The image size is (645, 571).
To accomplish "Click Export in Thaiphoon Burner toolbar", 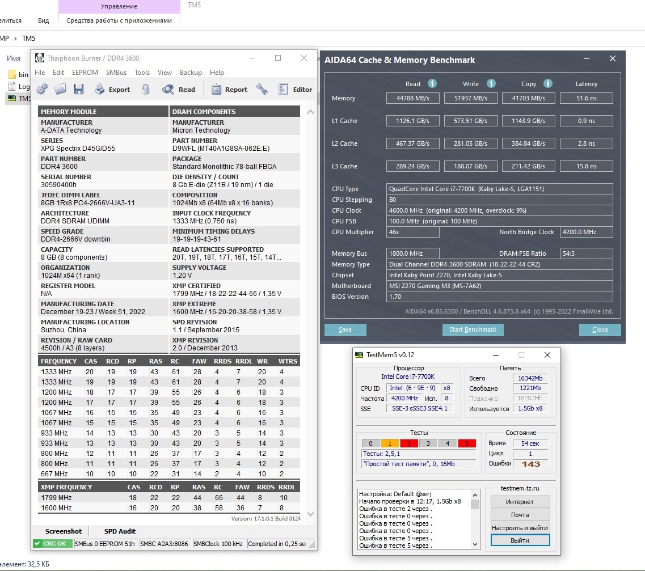I will [x=112, y=89].
